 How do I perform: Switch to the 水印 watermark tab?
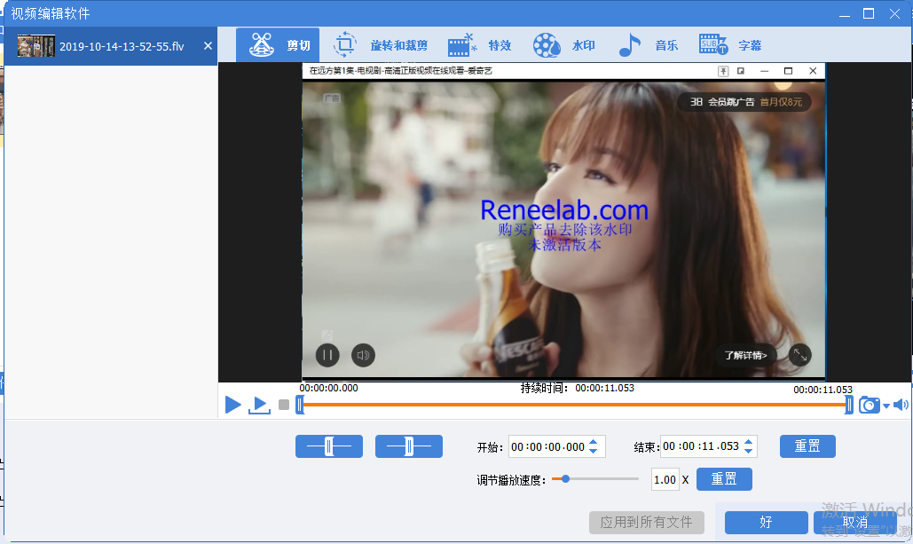pyautogui.click(x=563, y=45)
